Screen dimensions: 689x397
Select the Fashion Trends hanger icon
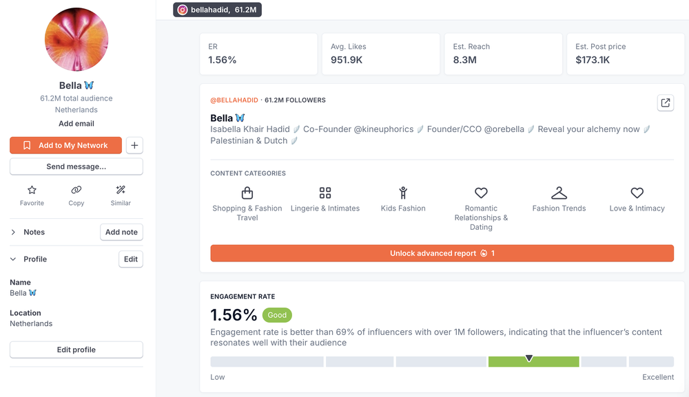[559, 193]
